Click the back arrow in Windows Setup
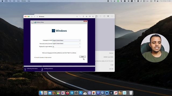The image size is (172, 96). 33,22
